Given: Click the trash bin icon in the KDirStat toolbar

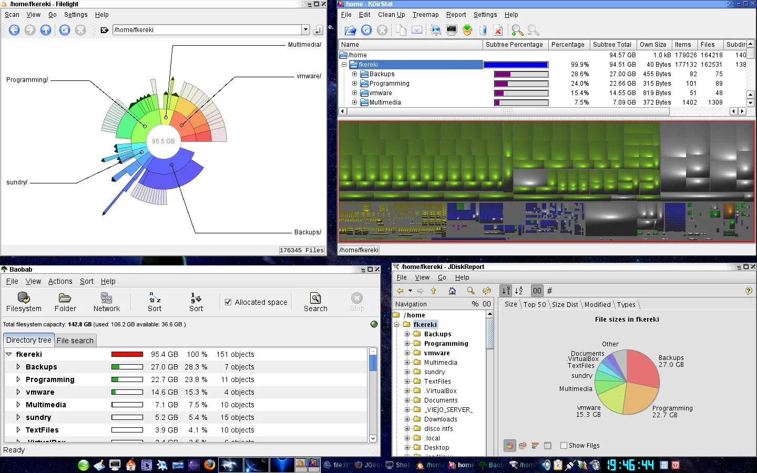Looking at the screenshot, I should (x=483, y=30).
